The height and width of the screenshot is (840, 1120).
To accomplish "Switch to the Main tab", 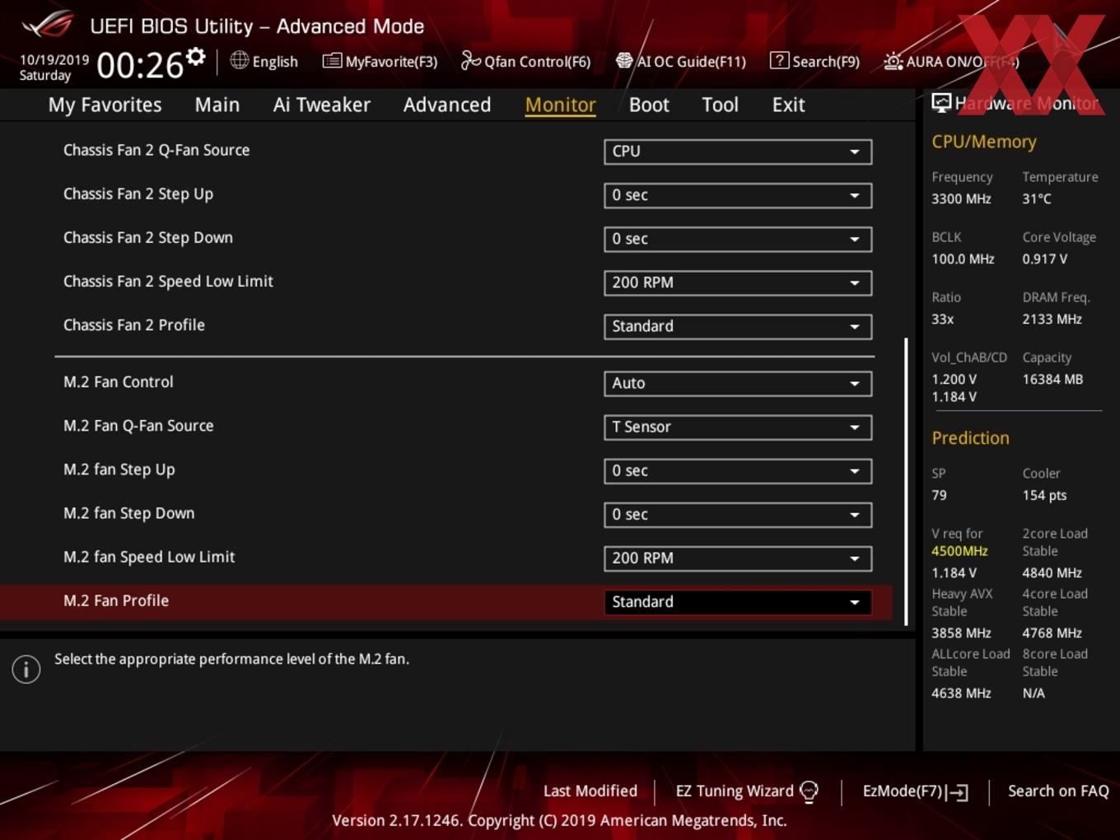I will (217, 105).
